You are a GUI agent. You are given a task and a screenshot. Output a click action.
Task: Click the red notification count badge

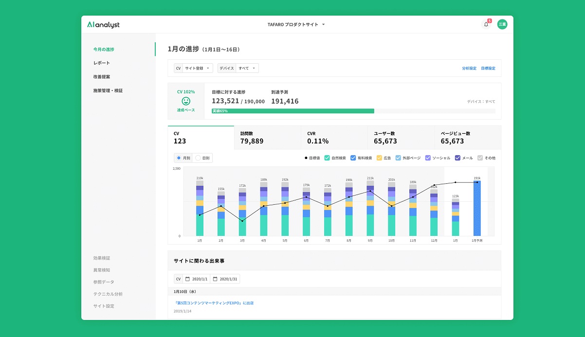click(489, 21)
